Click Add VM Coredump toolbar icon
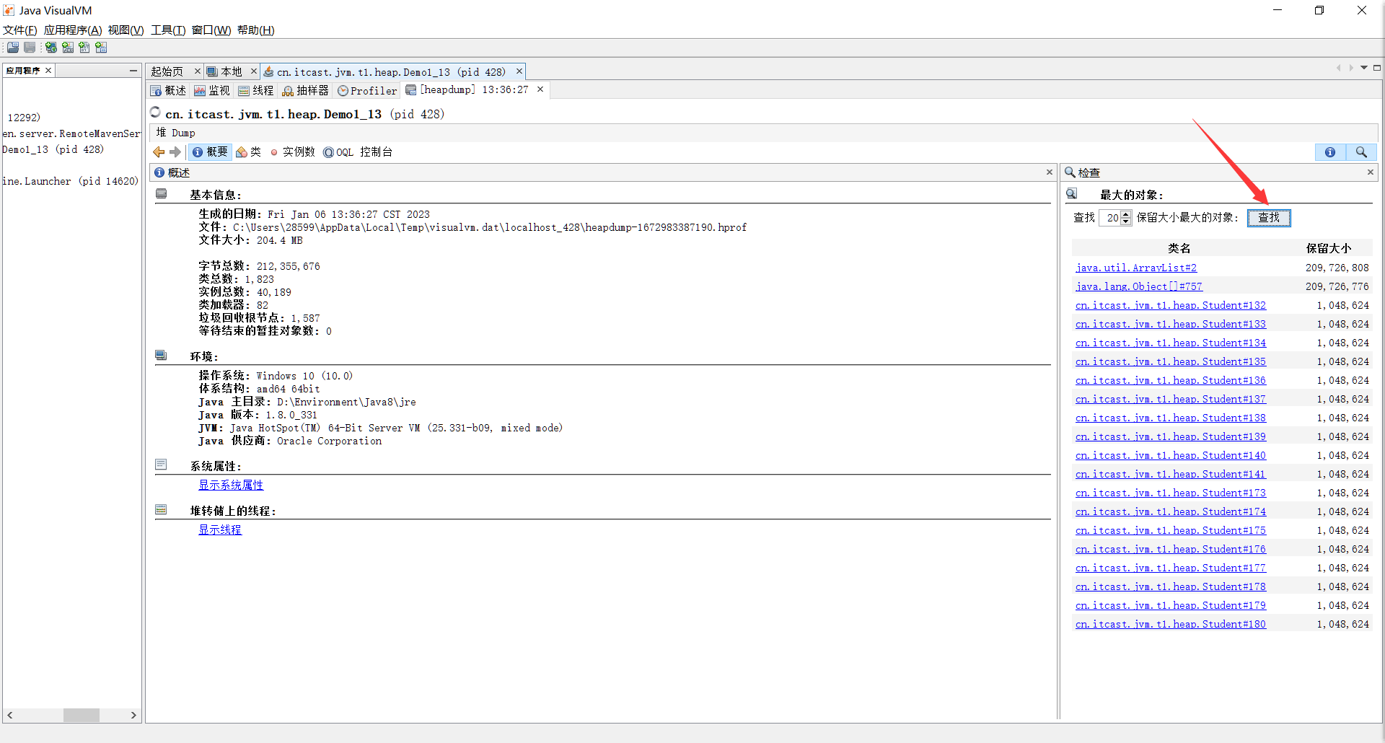 point(84,48)
